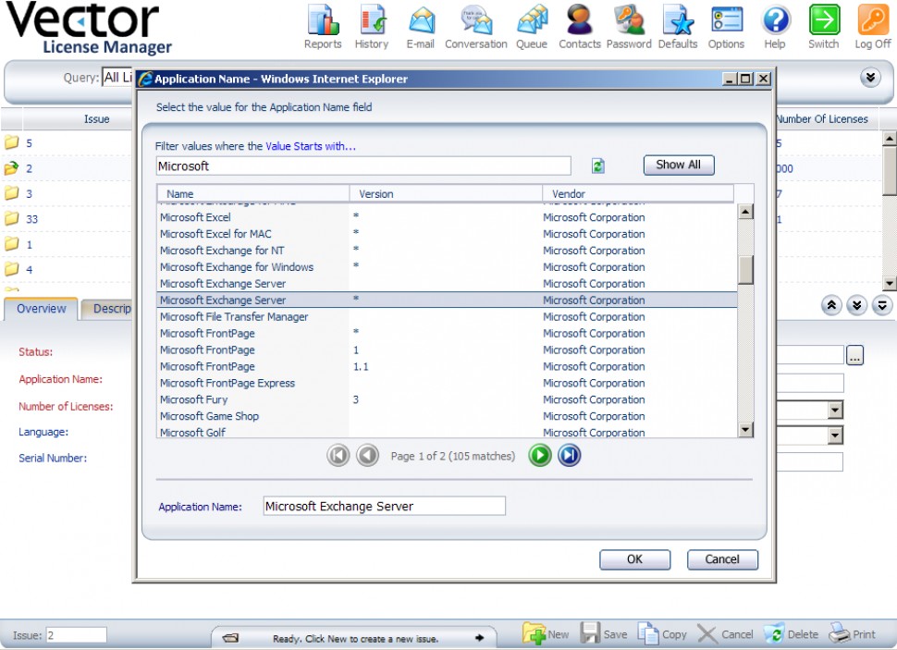Screen dimensions: 897x650
Task: Click the Issue number field
Action: coord(76,635)
